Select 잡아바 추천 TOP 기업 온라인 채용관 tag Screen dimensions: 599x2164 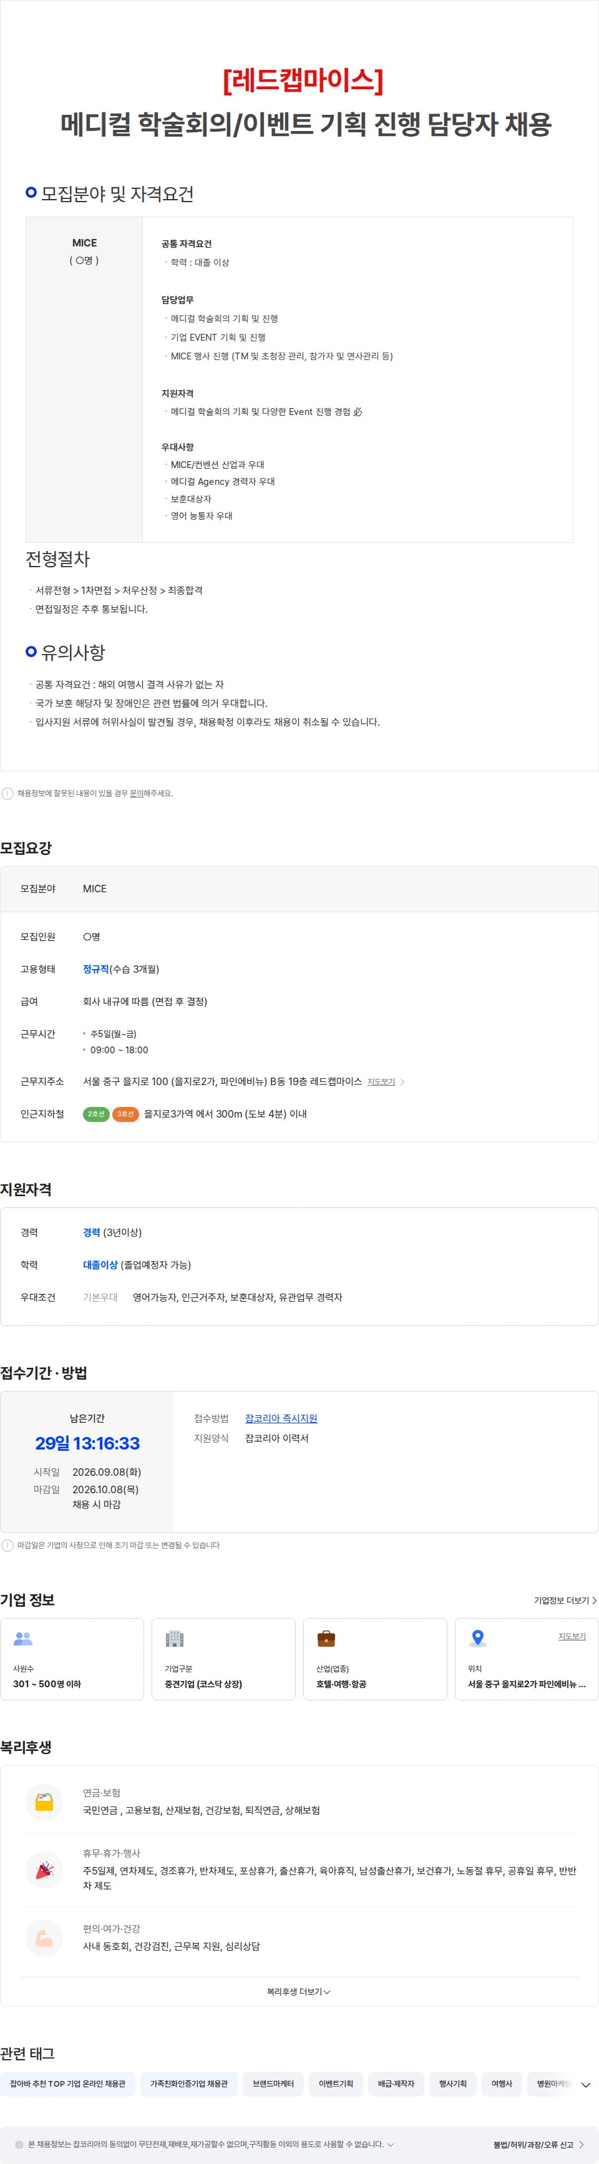tap(67, 2084)
